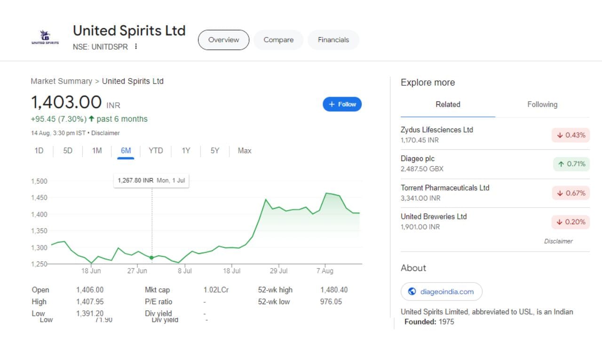602x338 pixels.
Task: Select the YTD chart range
Action: [156, 151]
